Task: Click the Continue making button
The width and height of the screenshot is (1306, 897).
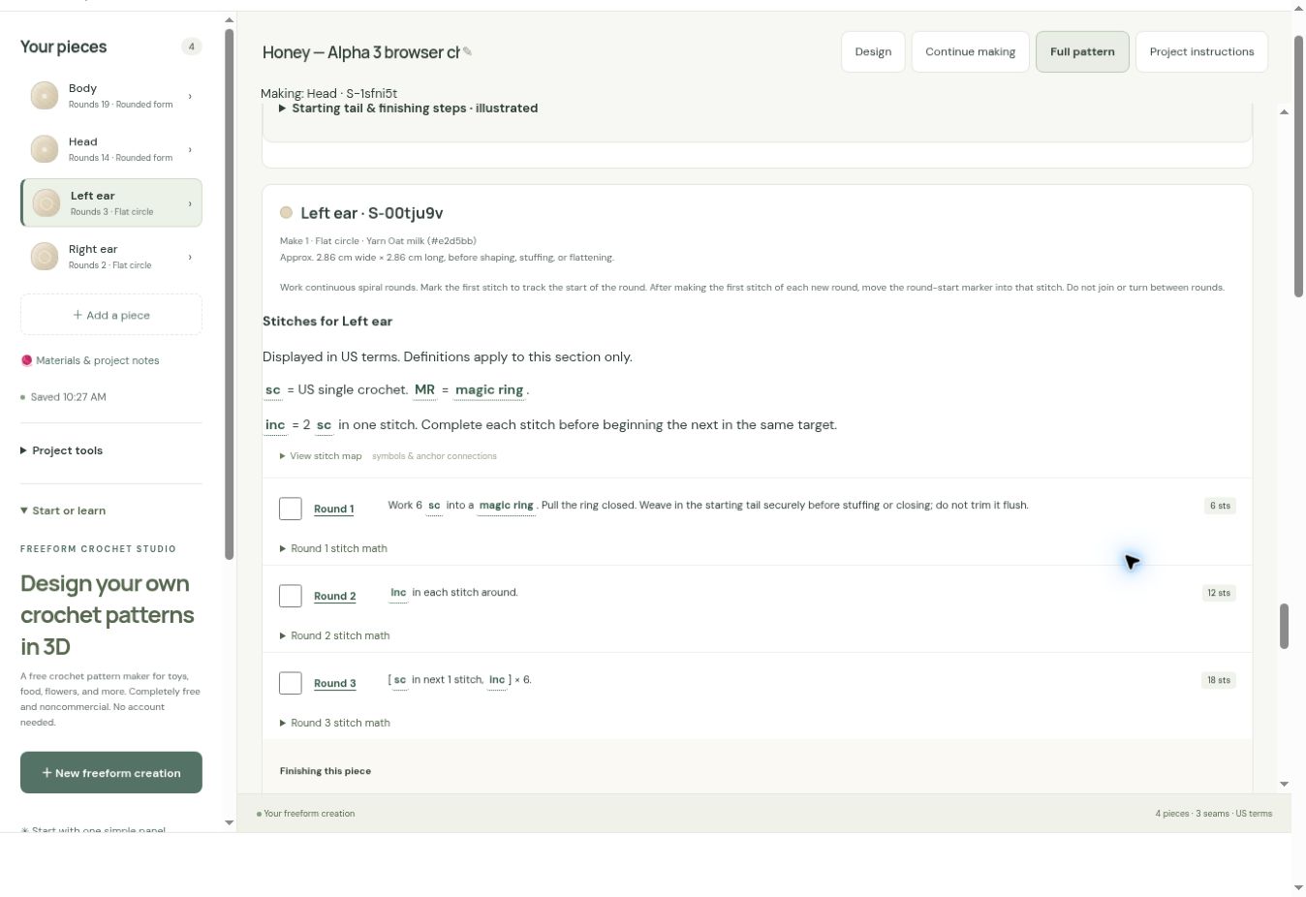Action: point(970,51)
